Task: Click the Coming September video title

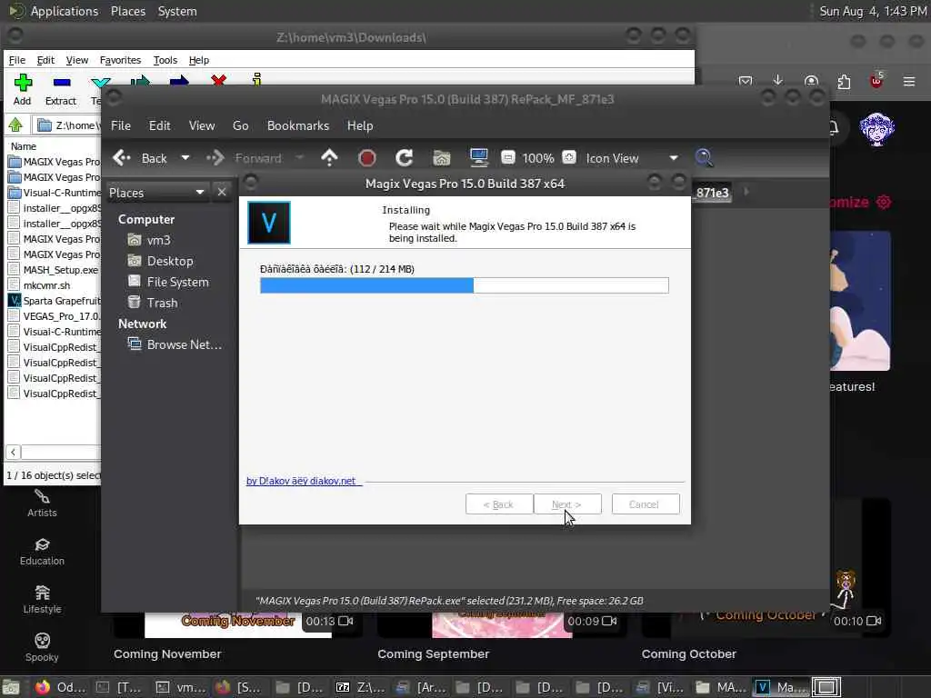Action: (434, 654)
